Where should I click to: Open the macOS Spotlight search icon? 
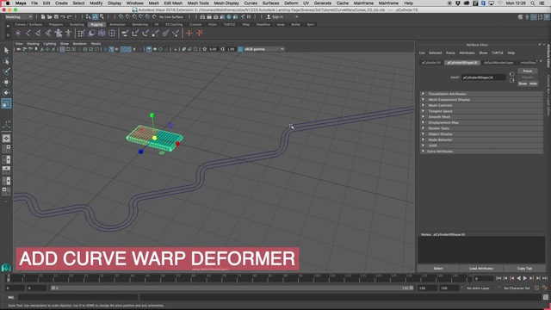click(533, 3)
